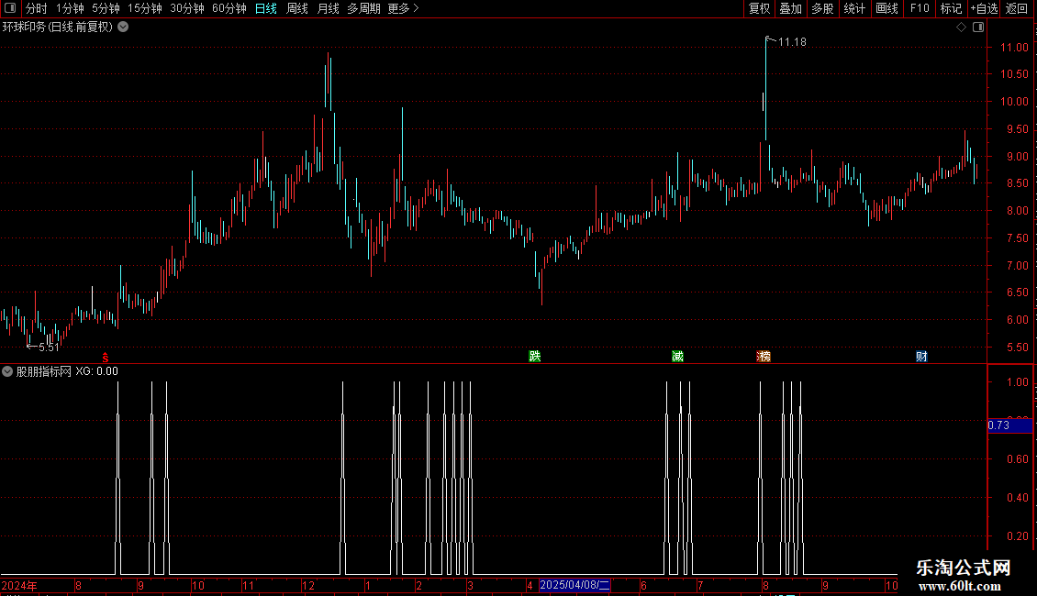Open the dropdown beside 股朋指标网 indicator
The width and height of the screenshot is (1037, 596).
pyautogui.click(x=7, y=371)
